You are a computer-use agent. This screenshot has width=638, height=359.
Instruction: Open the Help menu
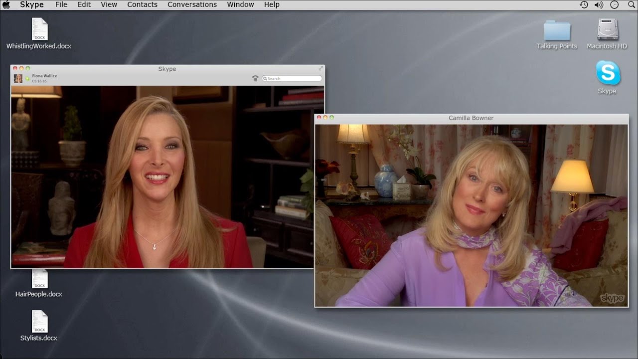pos(272,4)
